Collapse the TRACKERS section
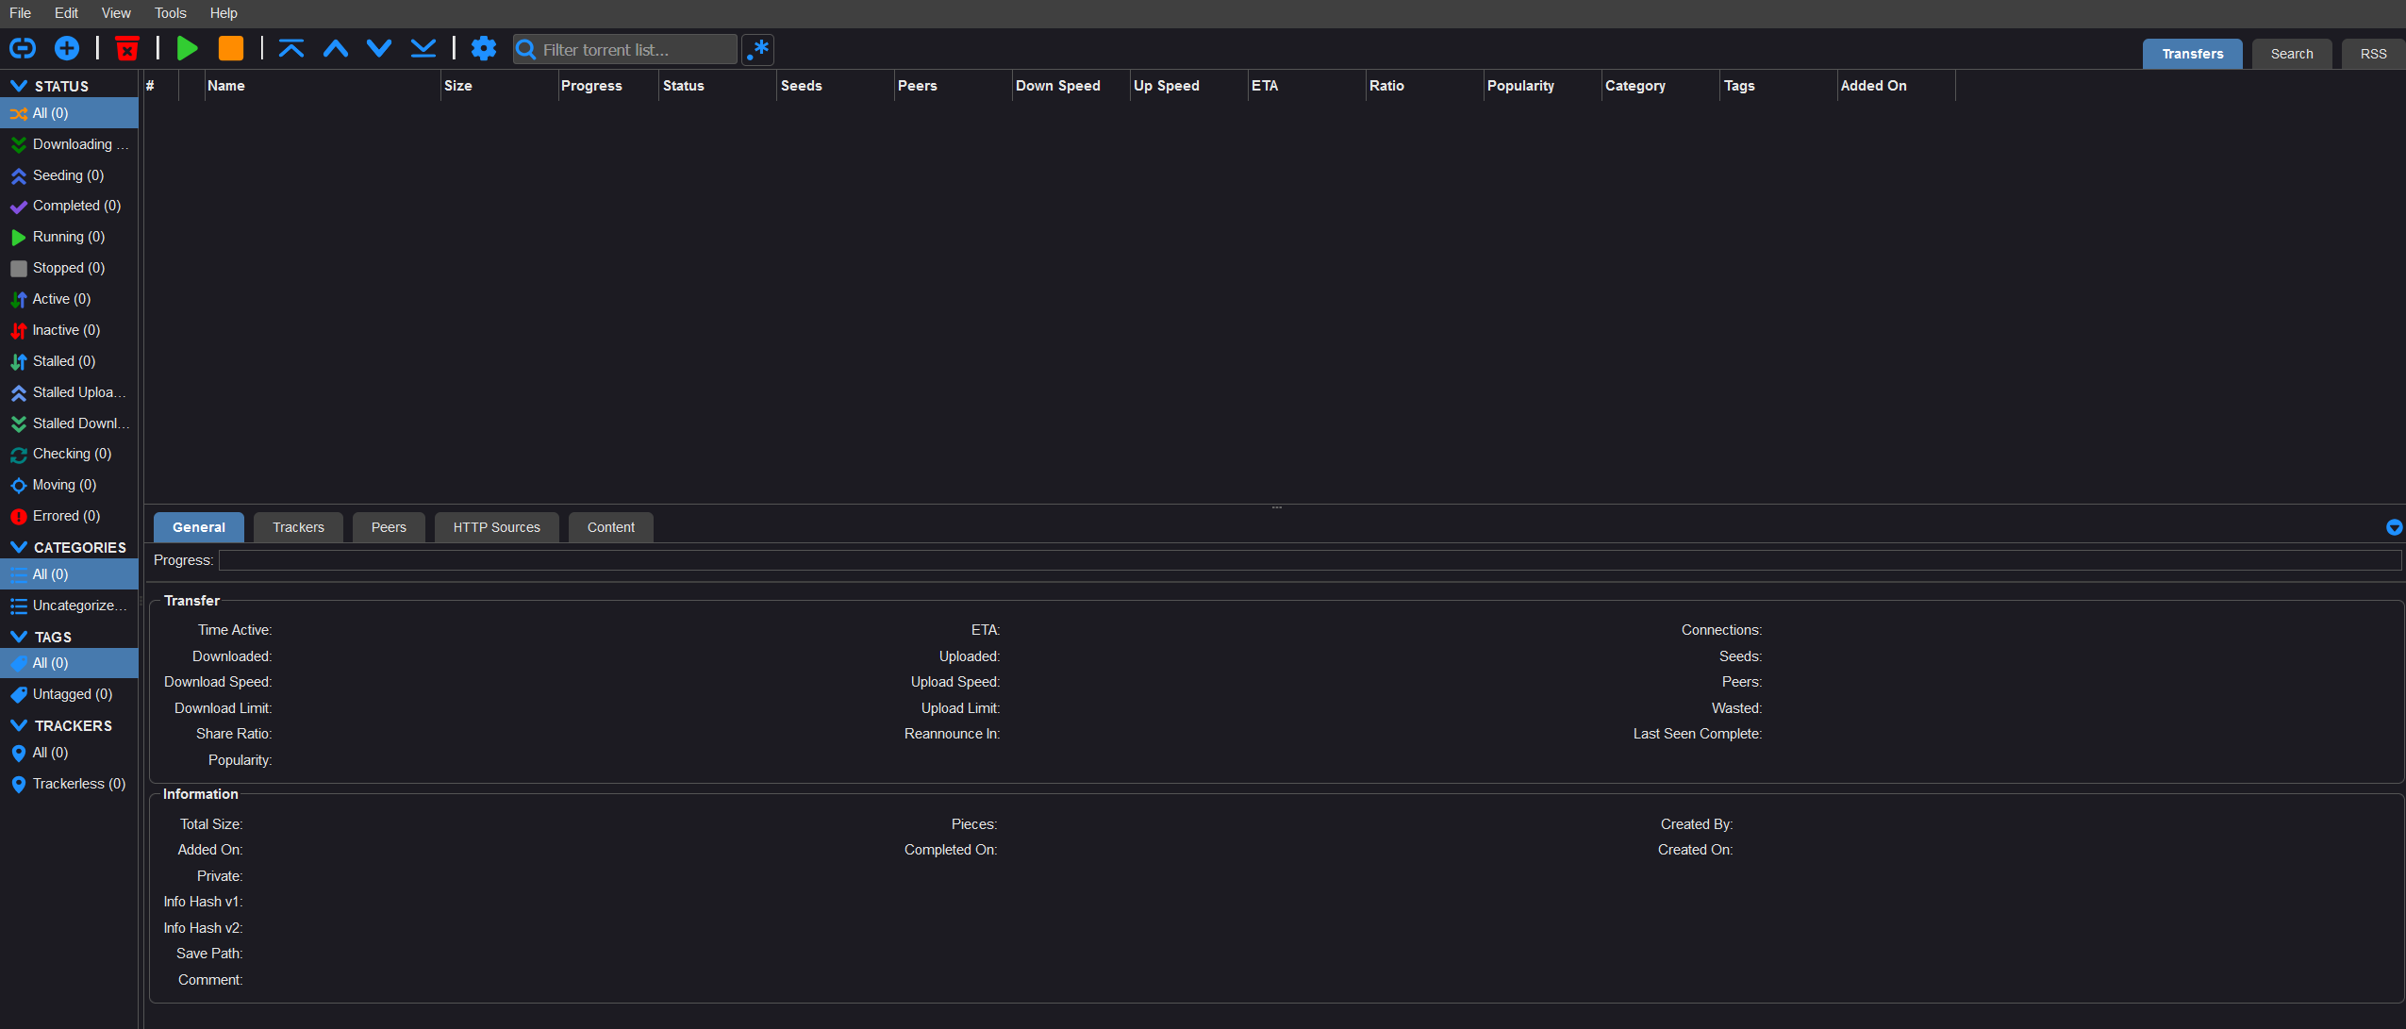Image resolution: width=2406 pixels, height=1029 pixels. tap(18, 725)
